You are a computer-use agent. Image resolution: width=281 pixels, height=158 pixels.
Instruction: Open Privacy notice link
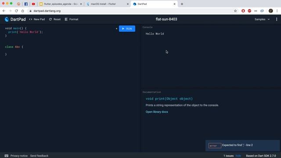tap(19, 156)
